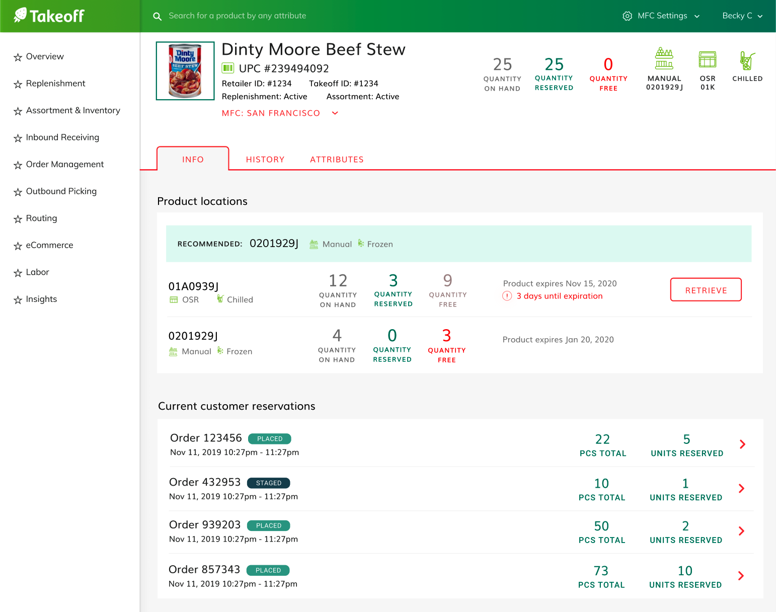The width and height of the screenshot is (776, 612).
Task: Click the Manual 0201929J shelf icon in header
Action: pos(664,58)
